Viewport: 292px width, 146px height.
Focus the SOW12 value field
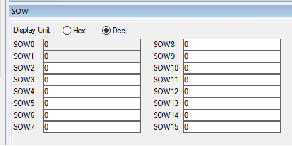click(x=232, y=92)
